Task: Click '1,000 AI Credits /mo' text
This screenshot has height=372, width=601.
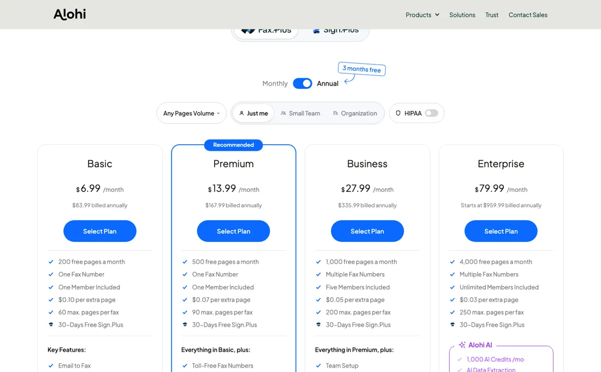Action: 495,359
